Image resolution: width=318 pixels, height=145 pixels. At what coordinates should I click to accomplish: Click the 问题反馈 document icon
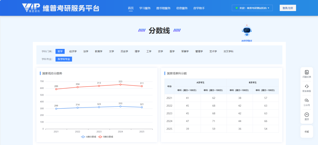(x=306, y=72)
